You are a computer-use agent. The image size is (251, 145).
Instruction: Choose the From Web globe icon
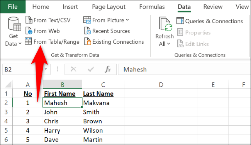(29, 31)
